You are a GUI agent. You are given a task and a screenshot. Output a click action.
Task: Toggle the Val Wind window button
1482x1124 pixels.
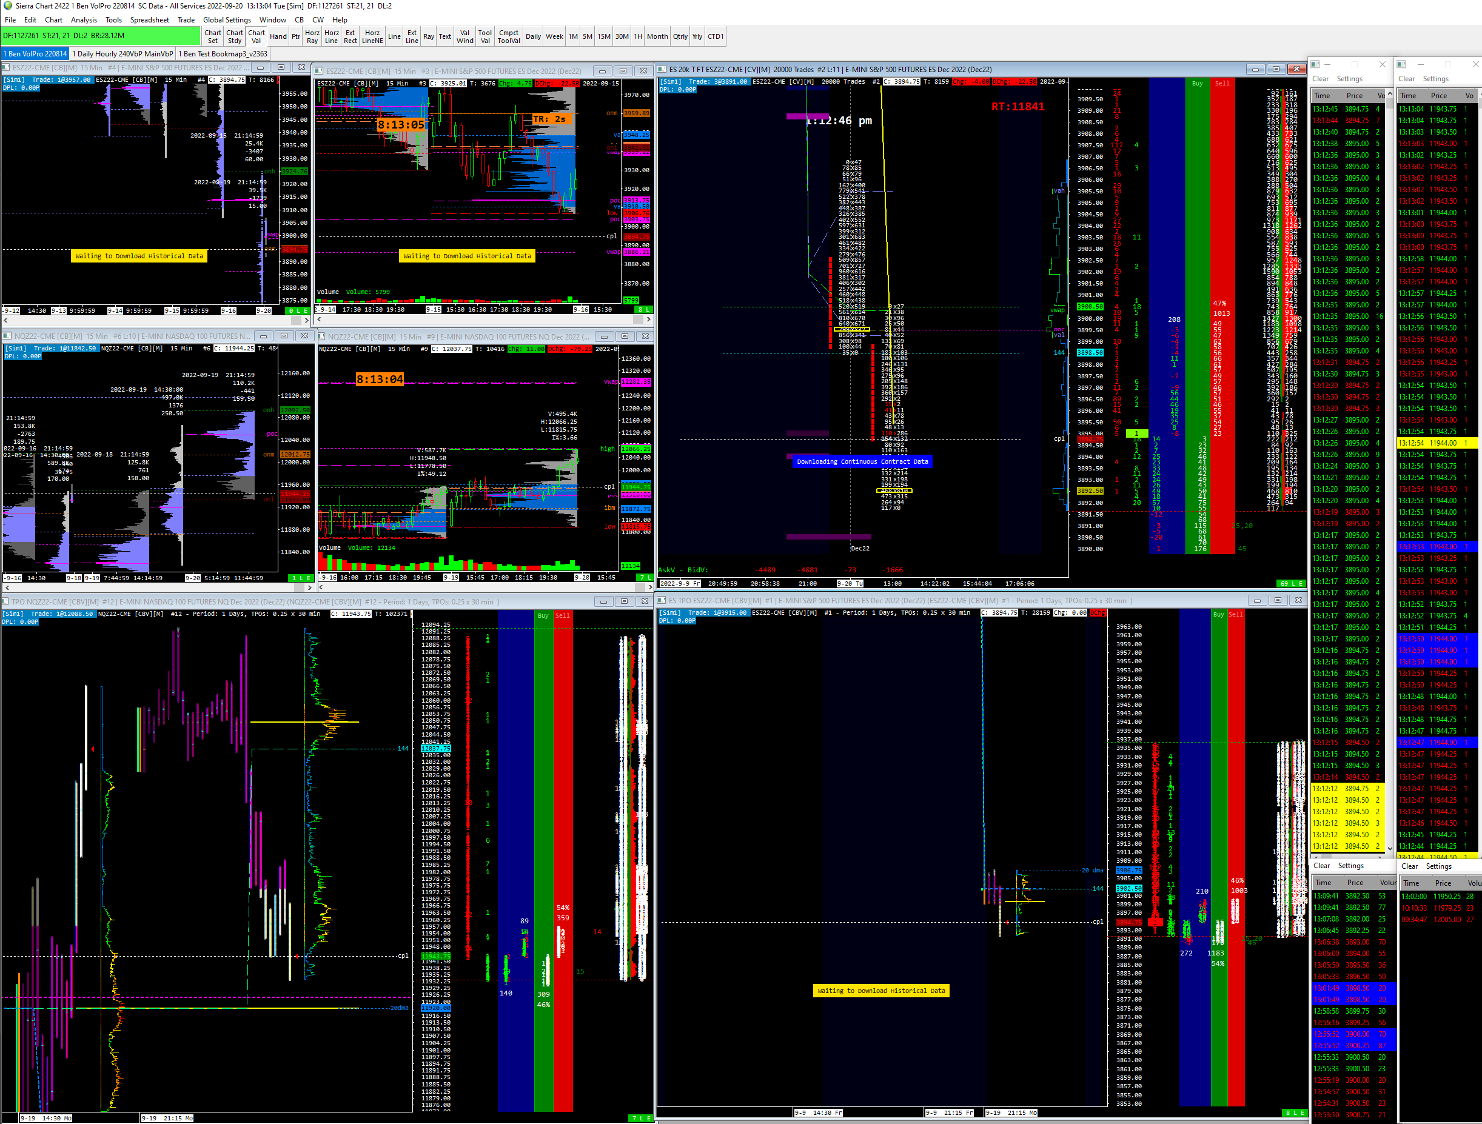464,37
